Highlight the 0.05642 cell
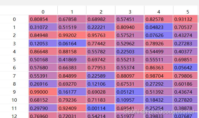 [185, 67]
